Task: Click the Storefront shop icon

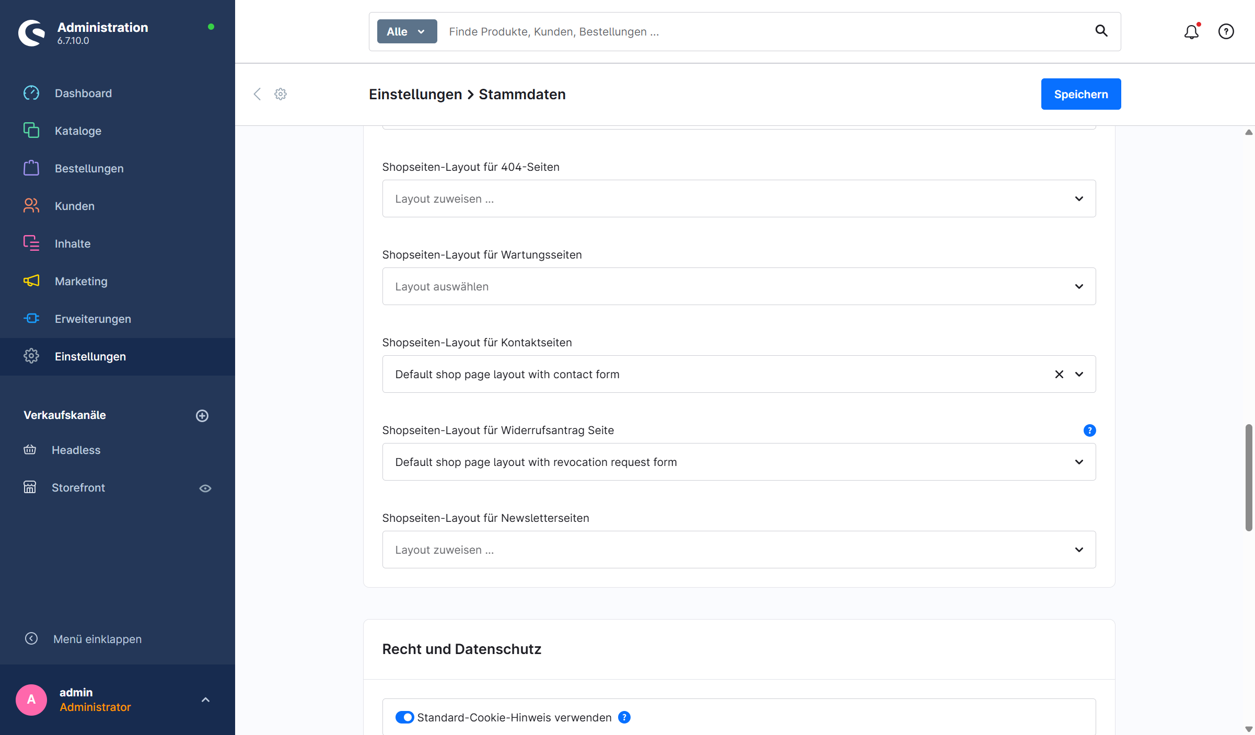Action: pos(30,487)
